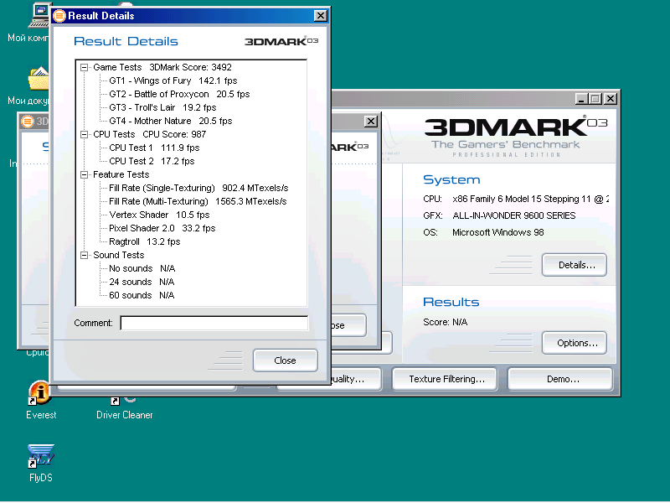The image size is (670, 503).
Task: Click the Comment text field
Action: pyautogui.click(x=214, y=323)
